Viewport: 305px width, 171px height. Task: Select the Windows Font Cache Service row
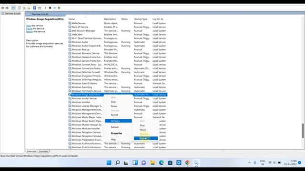tap(118, 91)
